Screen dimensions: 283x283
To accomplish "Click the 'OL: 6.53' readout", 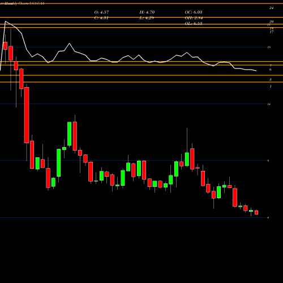I will coord(194,23).
